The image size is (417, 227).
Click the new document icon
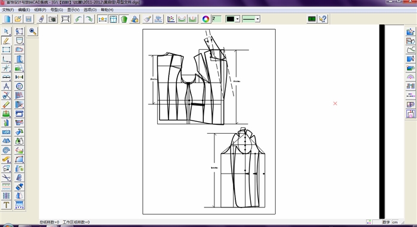(x=7, y=19)
